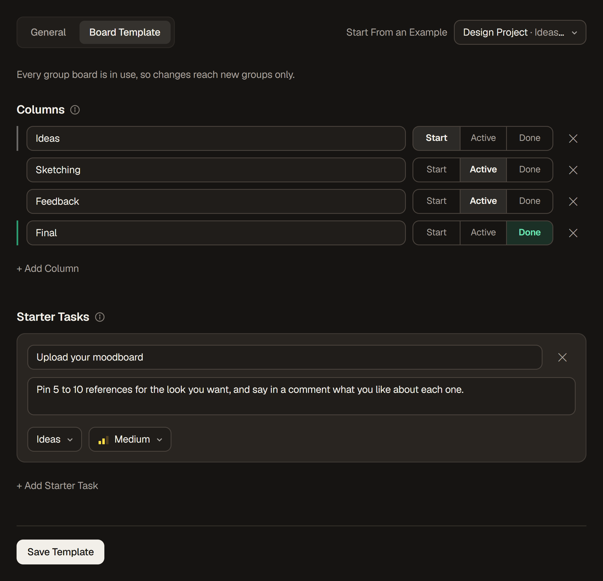
Task: Edit the Upload your moodboard title field
Action: click(x=285, y=357)
